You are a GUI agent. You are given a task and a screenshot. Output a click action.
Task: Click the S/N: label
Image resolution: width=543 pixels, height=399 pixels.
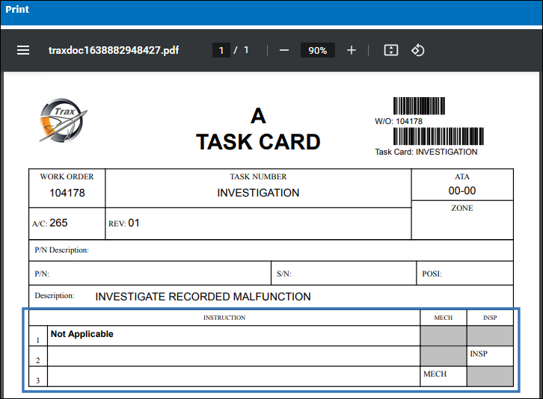284,273
